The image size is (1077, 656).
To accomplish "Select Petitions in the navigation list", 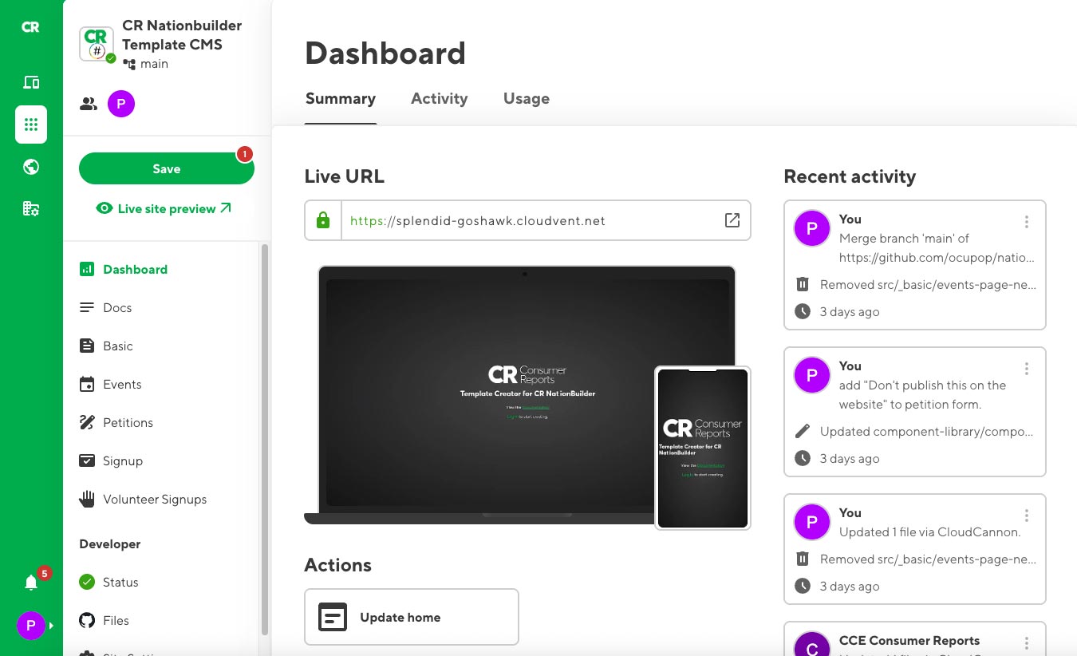I will point(128,422).
